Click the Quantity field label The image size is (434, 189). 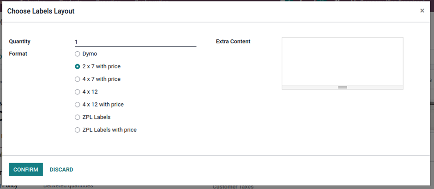tap(20, 41)
